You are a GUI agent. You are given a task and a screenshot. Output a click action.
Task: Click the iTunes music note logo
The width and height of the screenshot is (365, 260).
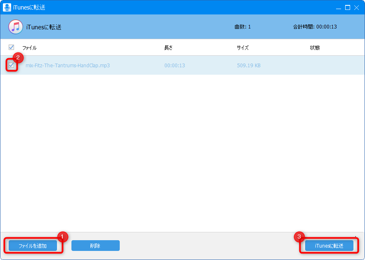pos(16,27)
